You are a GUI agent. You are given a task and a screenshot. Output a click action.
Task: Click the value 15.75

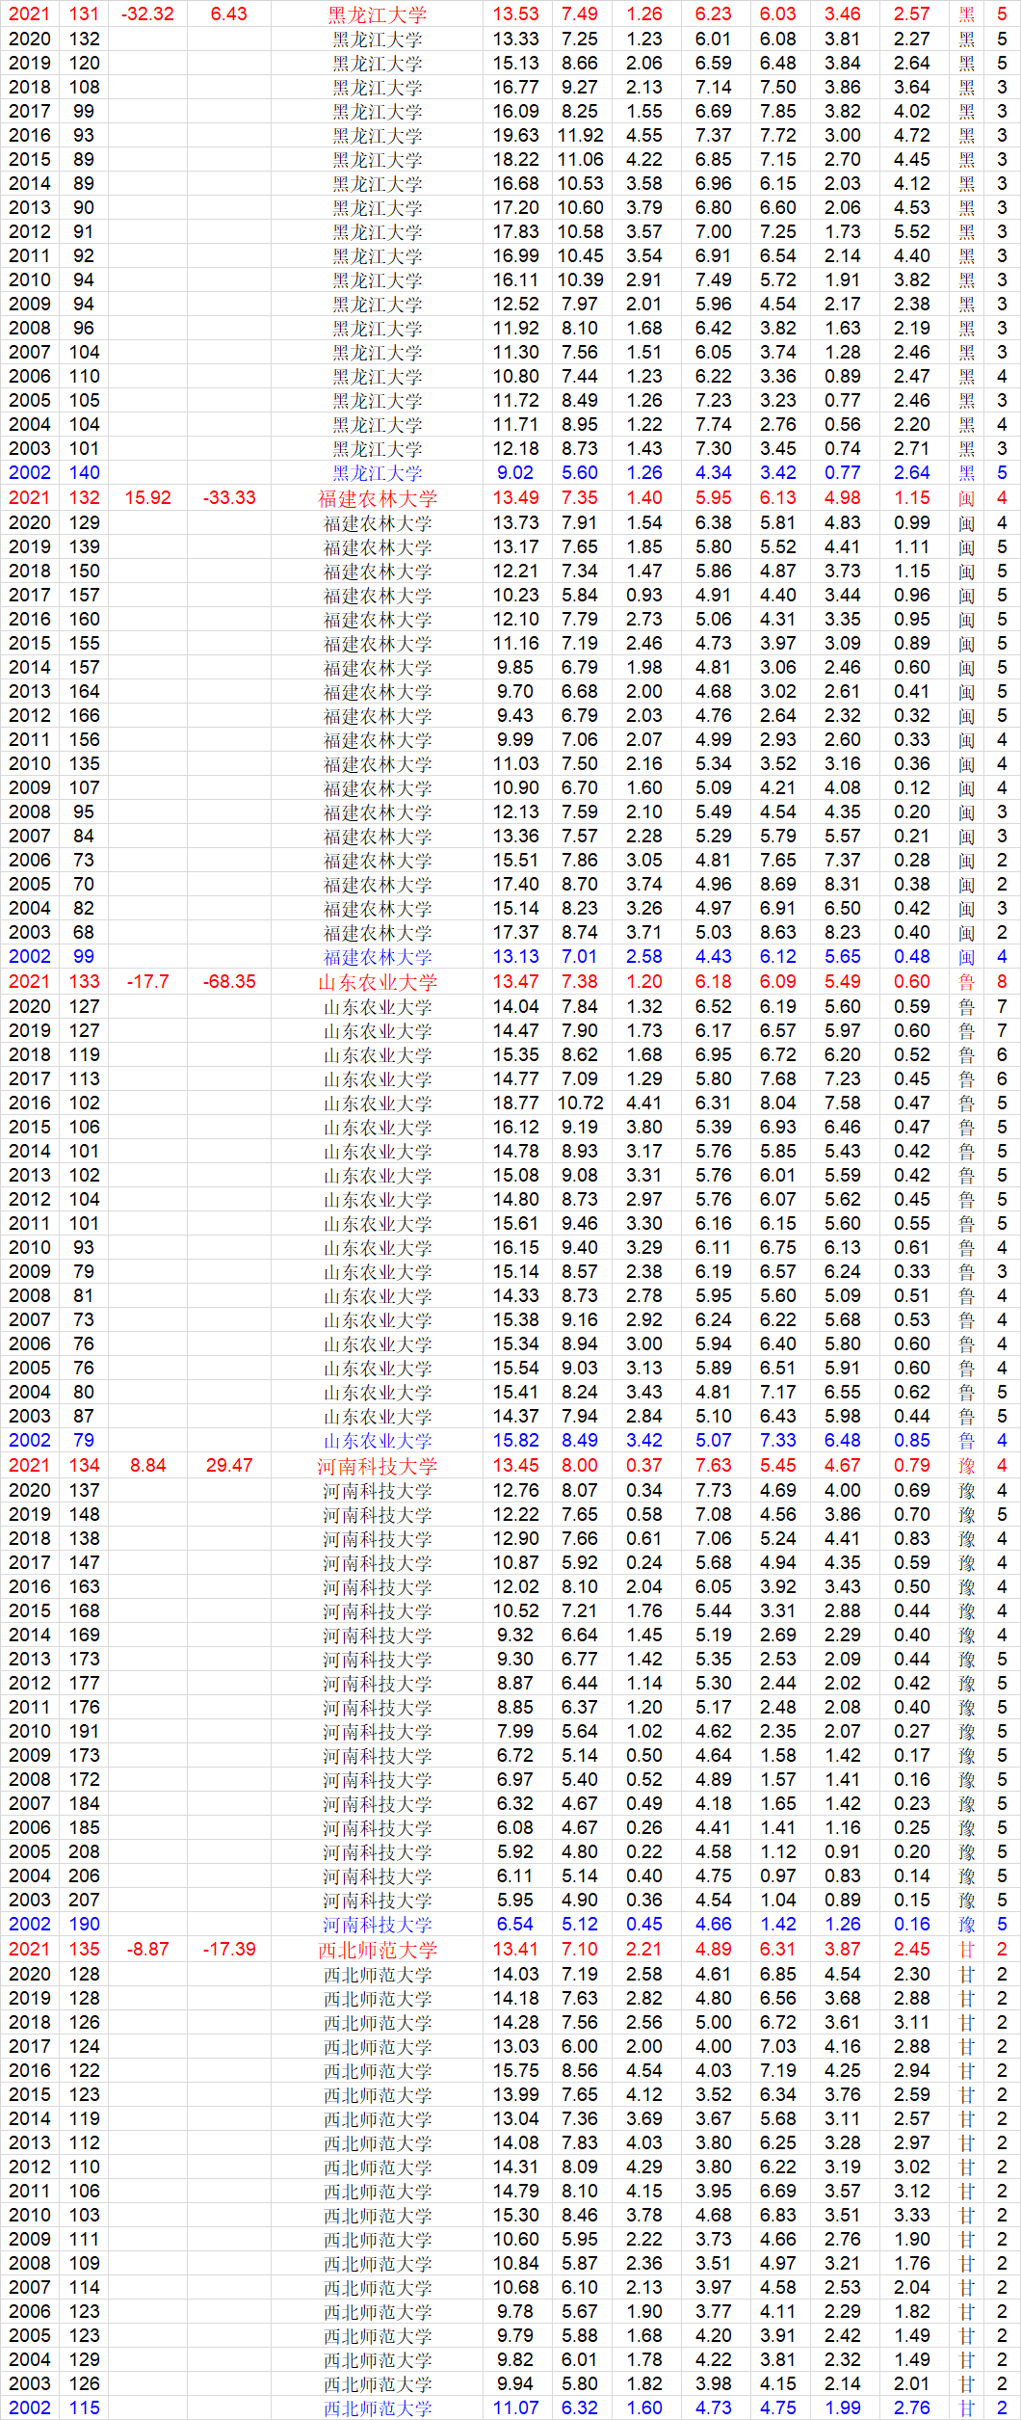tap(516, 2070)
